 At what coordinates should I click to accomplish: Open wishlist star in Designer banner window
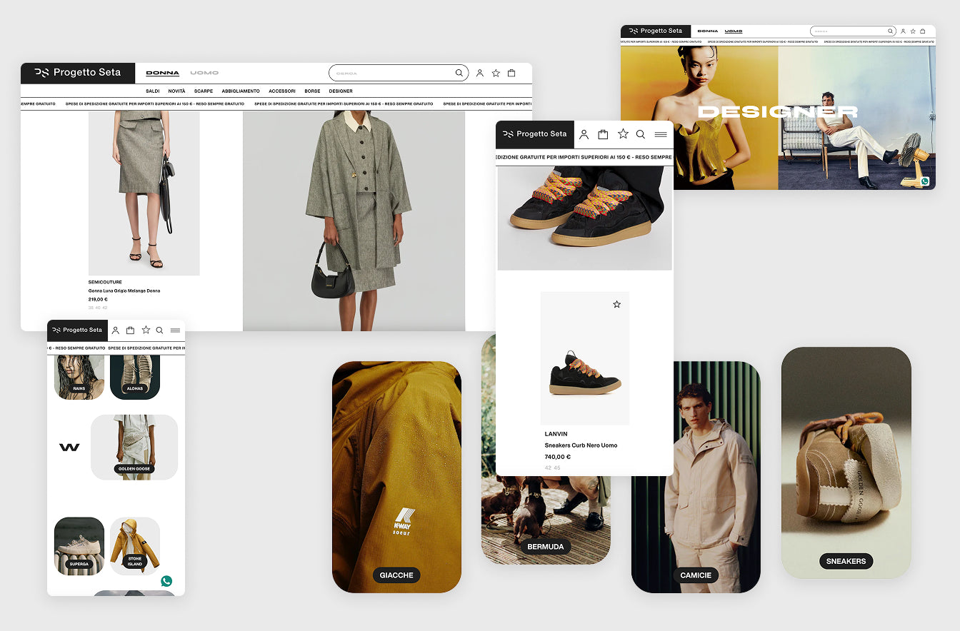[913, 31]
